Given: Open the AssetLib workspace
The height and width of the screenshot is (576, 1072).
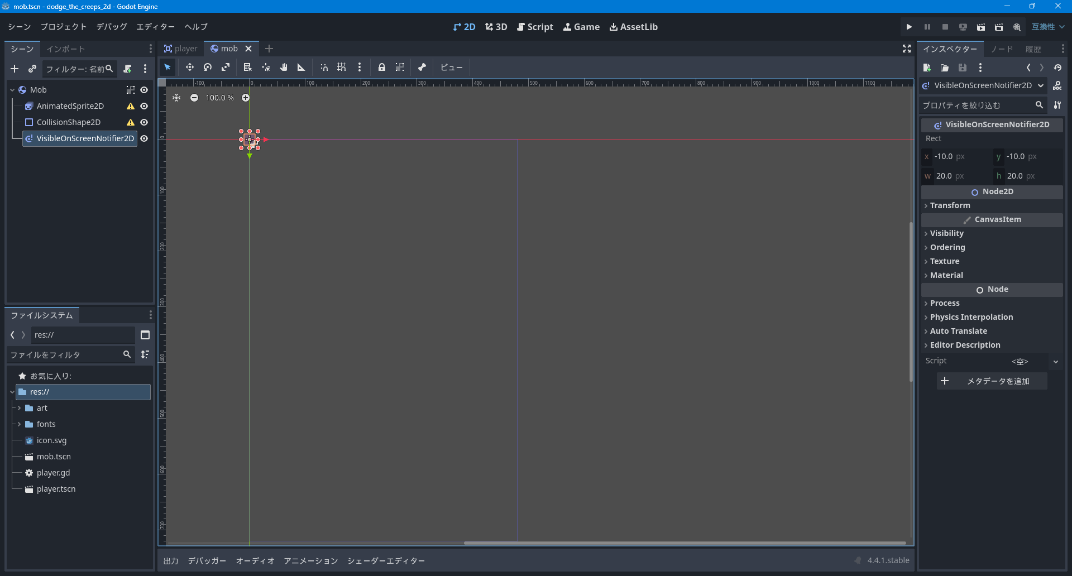Looking at the screenshot, I should tap(634, 27).
